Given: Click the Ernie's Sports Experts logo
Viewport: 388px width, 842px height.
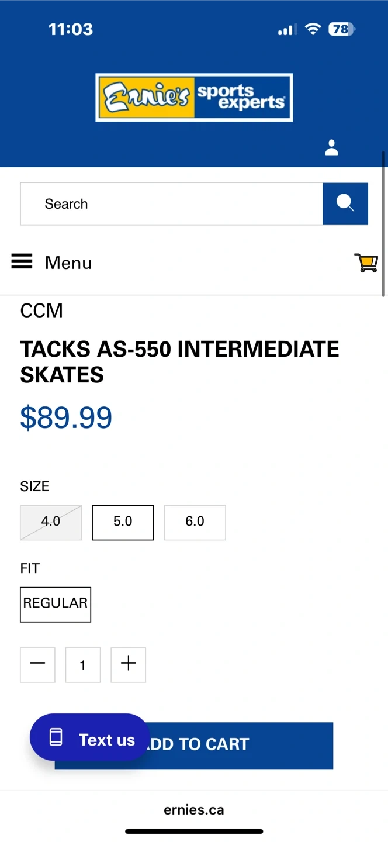Looking at the screenshot, I should tap(194, 97).
